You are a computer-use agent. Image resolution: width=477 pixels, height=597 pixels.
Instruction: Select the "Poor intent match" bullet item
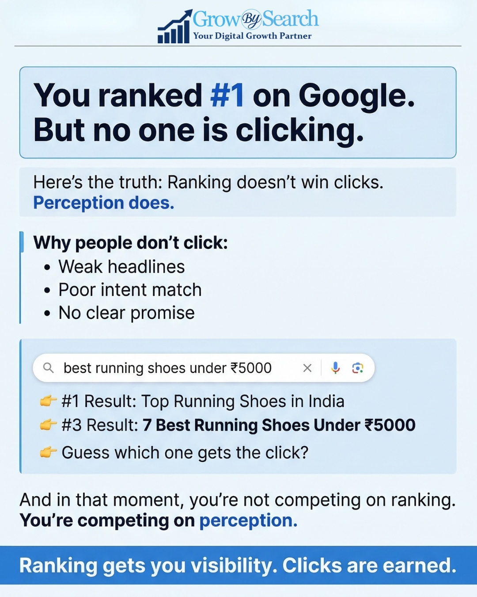coord(130,290)
